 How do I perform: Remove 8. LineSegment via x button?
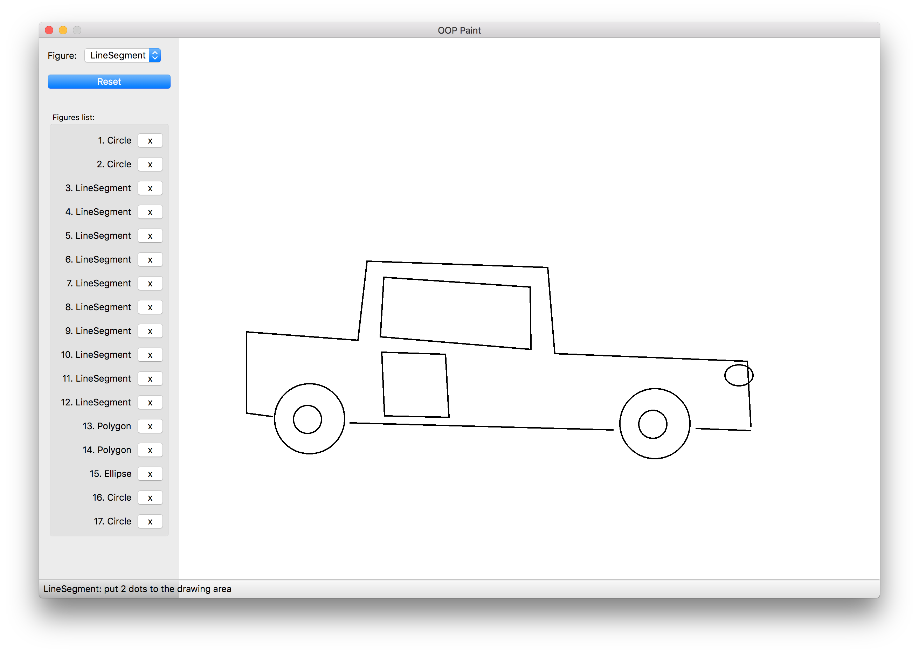click(x=150, y=307)
